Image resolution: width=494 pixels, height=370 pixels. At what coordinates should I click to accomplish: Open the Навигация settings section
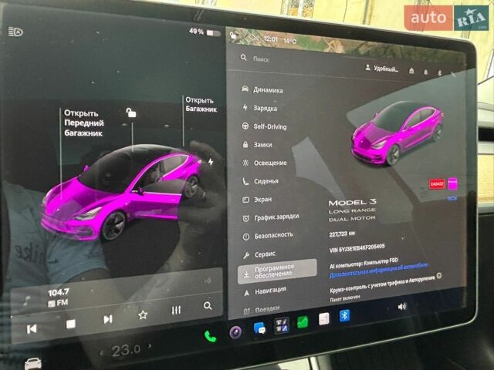[265, 291]
